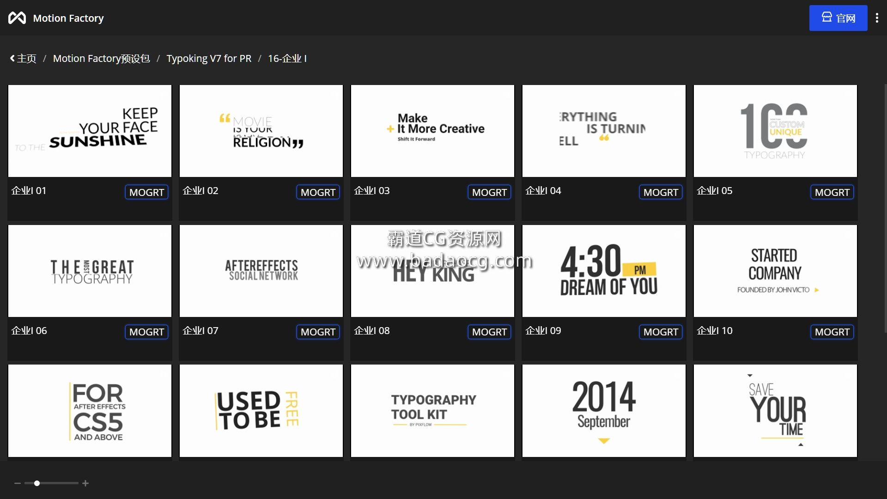Click the 企业I 09 title label
This screenshot has height=499, width=887.
[x=543, y=330]
